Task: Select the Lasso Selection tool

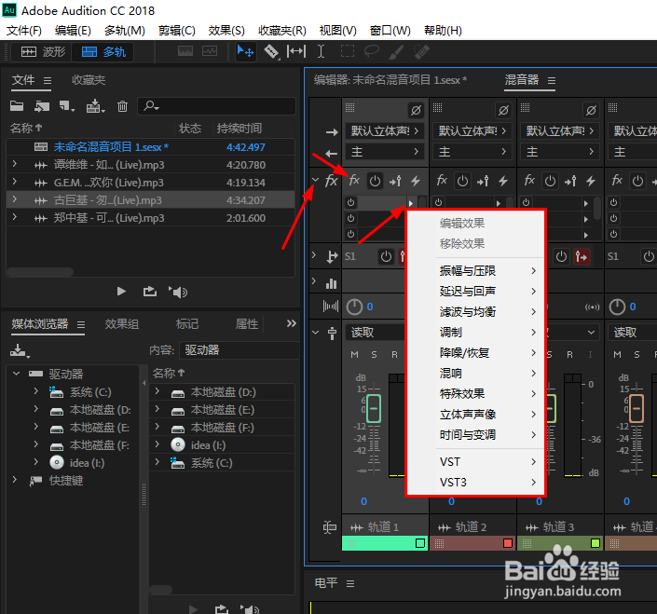Action: (372, 51)
